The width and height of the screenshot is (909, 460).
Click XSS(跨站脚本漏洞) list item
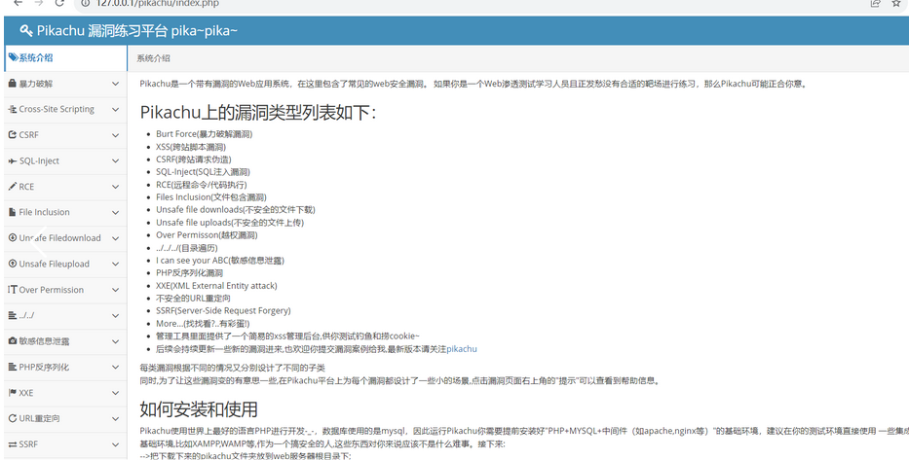coord(191,147)
